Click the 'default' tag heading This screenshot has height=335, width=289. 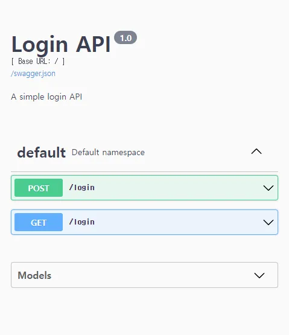tap(41, 153)
